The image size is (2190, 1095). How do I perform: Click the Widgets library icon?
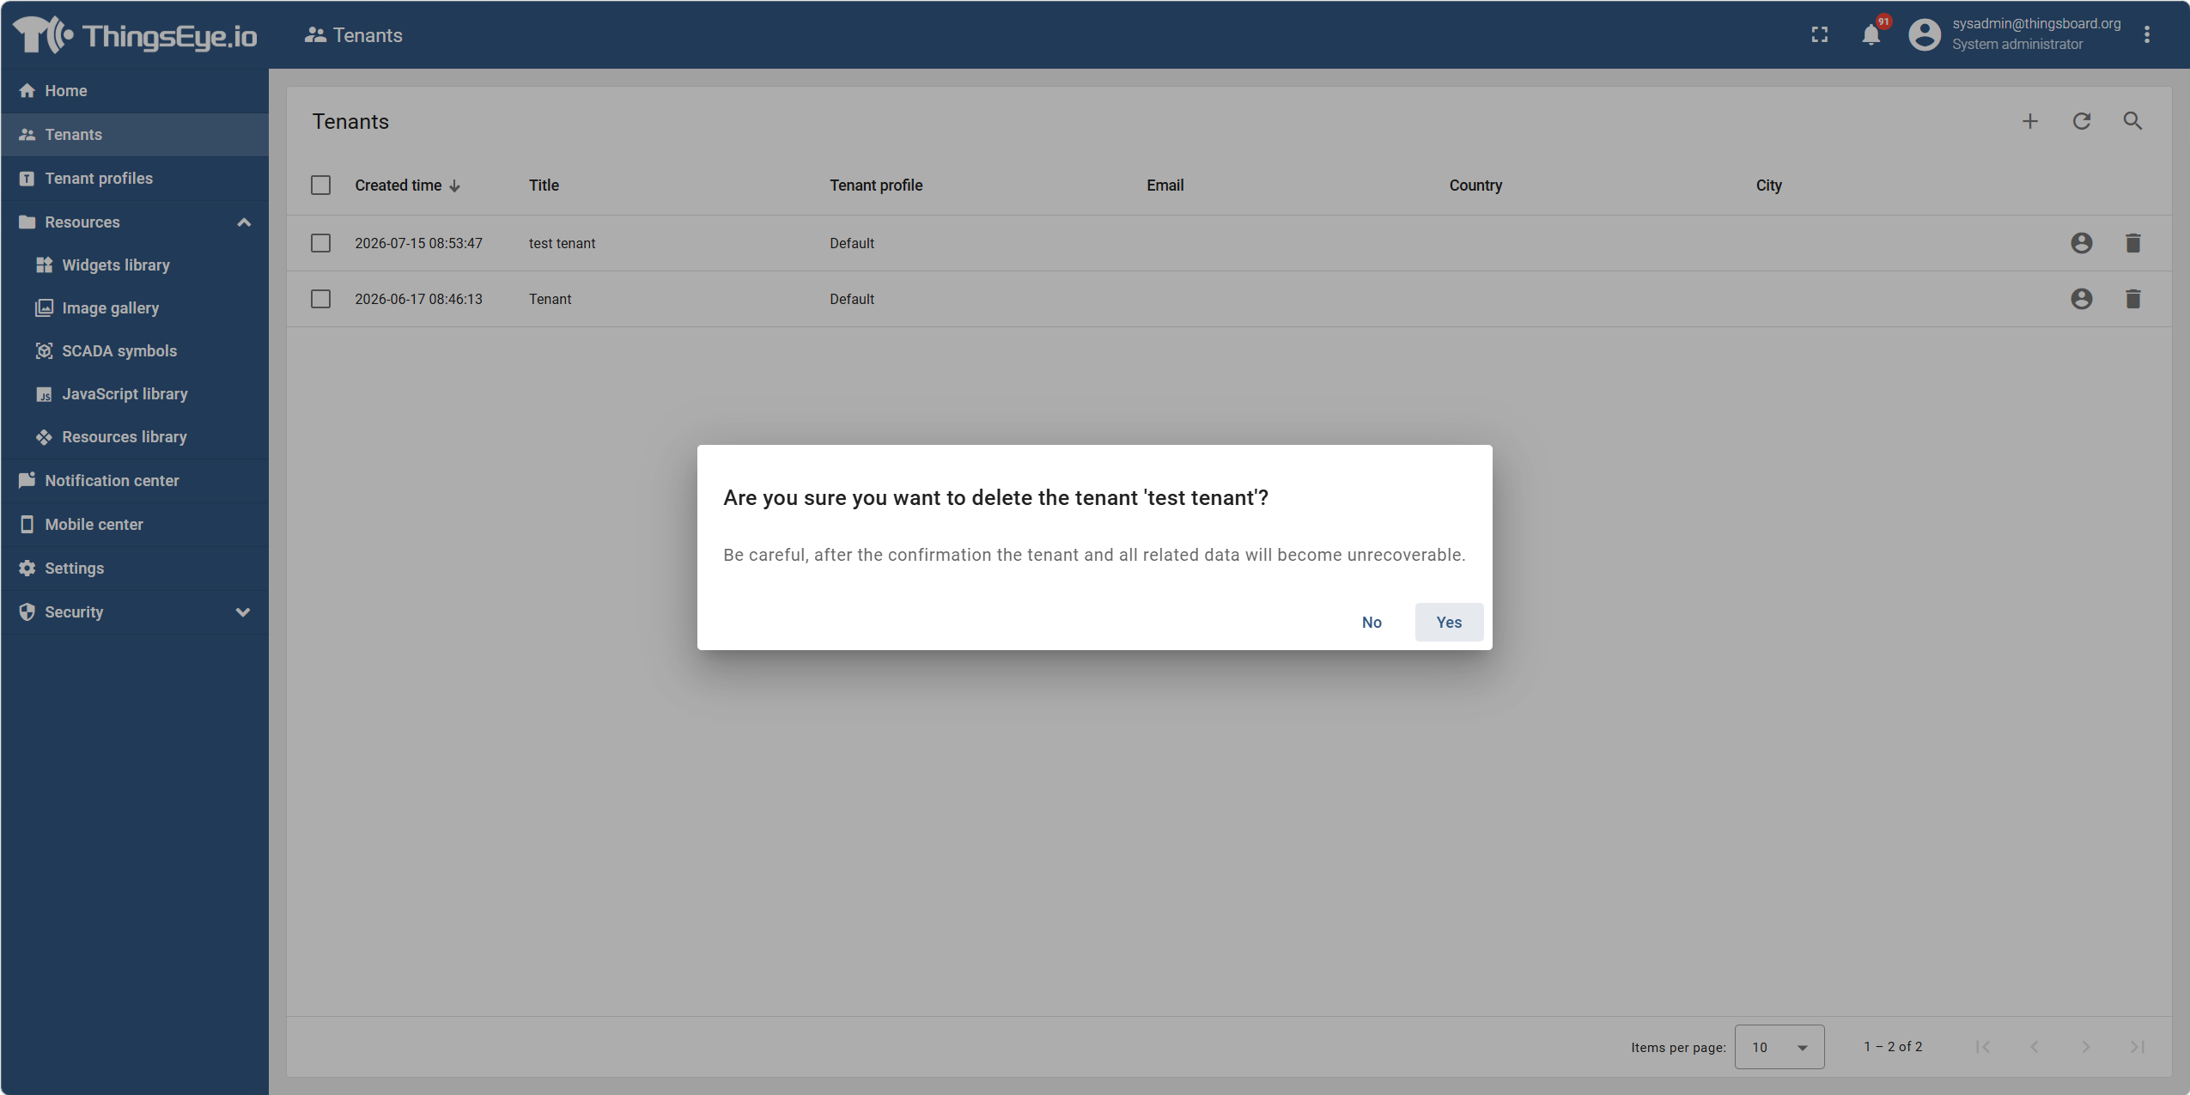45,265
